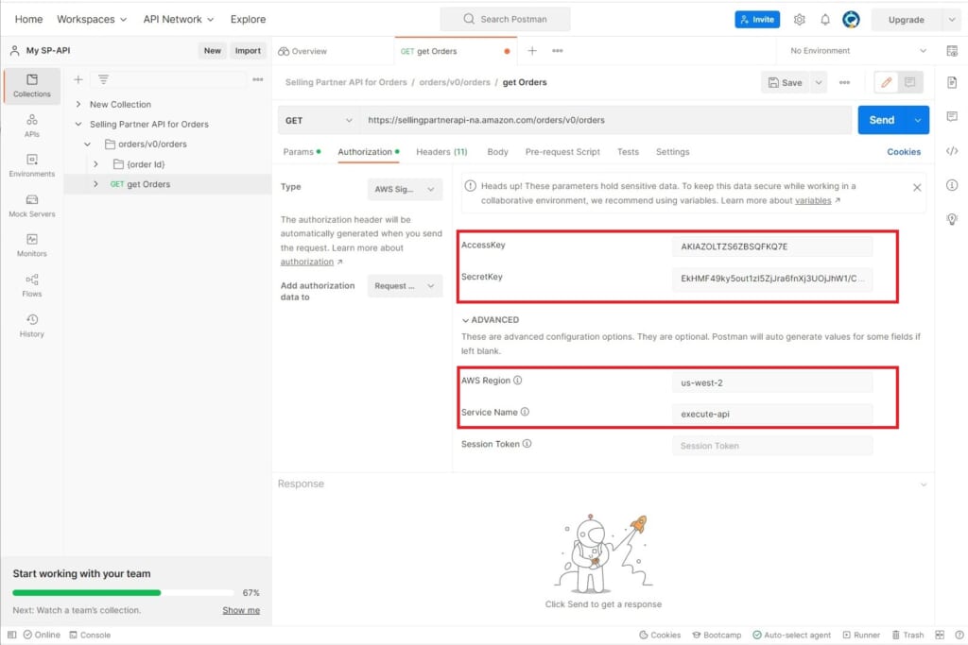The height and width of the screenshot is (645, 968).
Task: Collapse the orders/v0/orders folder
Action: (88, 144)
